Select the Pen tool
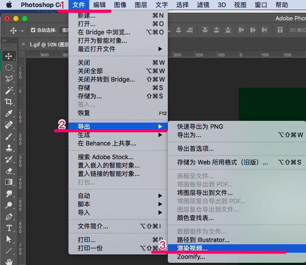 9,216
